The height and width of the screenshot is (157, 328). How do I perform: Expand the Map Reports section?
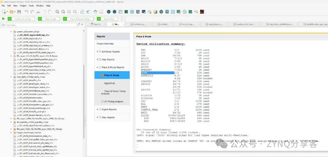pyautogui.click(x=97, y=60)
